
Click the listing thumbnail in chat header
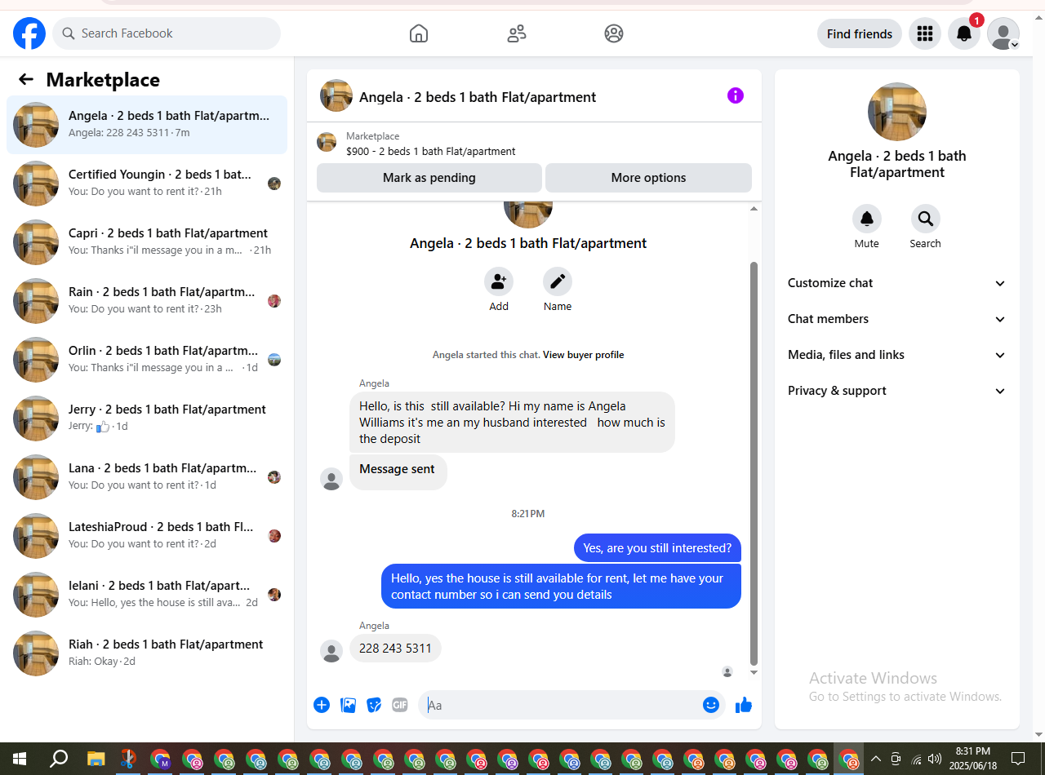tap(336, 95)
